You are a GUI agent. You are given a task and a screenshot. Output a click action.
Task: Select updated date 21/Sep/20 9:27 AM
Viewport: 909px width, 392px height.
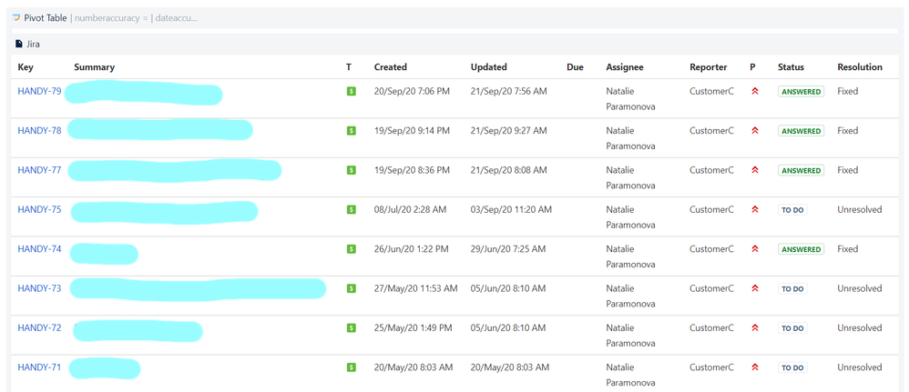click(508, 130)
